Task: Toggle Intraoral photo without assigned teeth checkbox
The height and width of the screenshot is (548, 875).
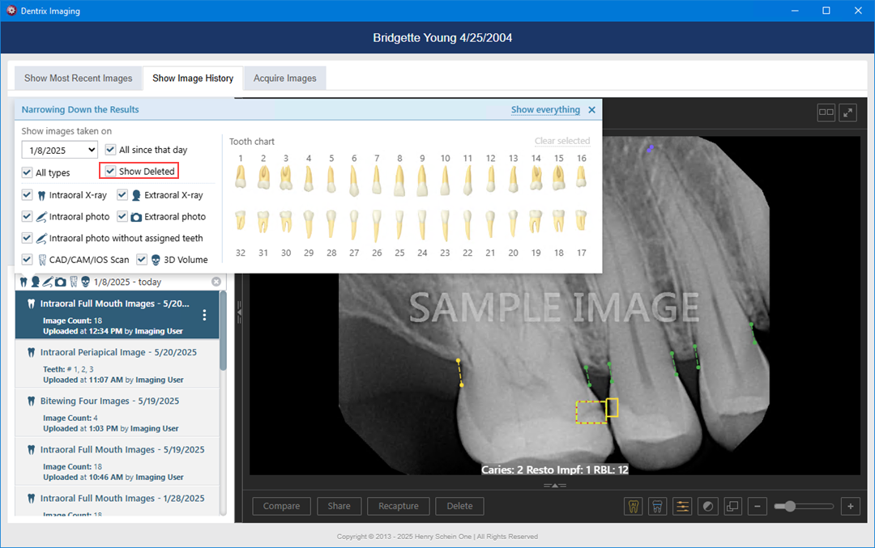Action: pos(27,238)
